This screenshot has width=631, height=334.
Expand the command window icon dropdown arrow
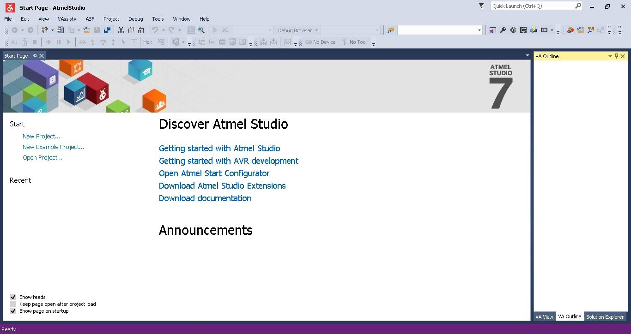click(x=552, y=30)
